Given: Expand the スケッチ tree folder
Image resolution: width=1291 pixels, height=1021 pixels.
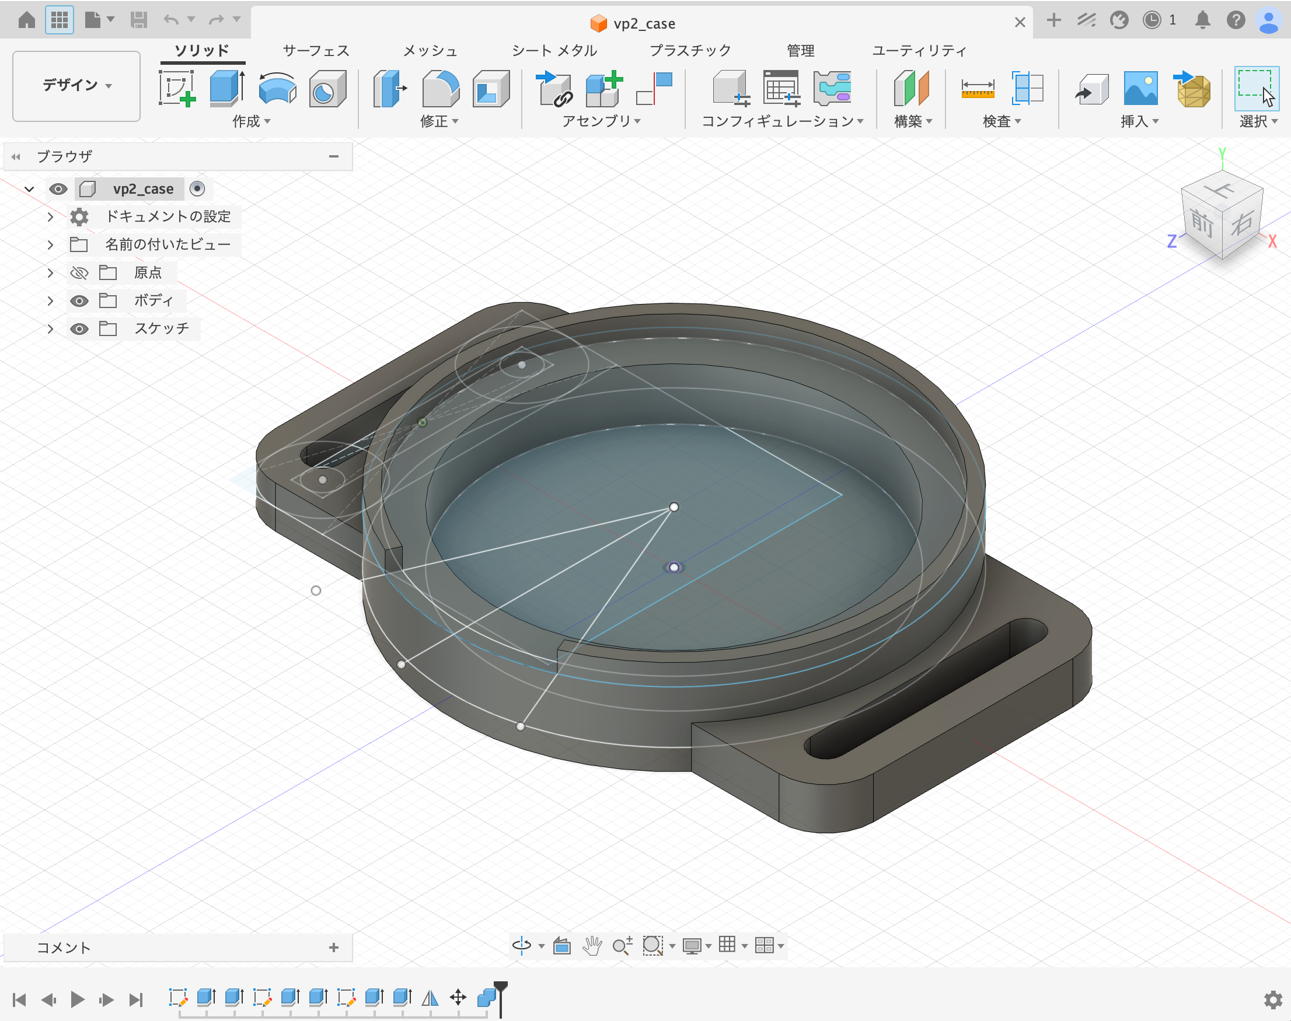Looking at the screenshot, I should (50, 329).
